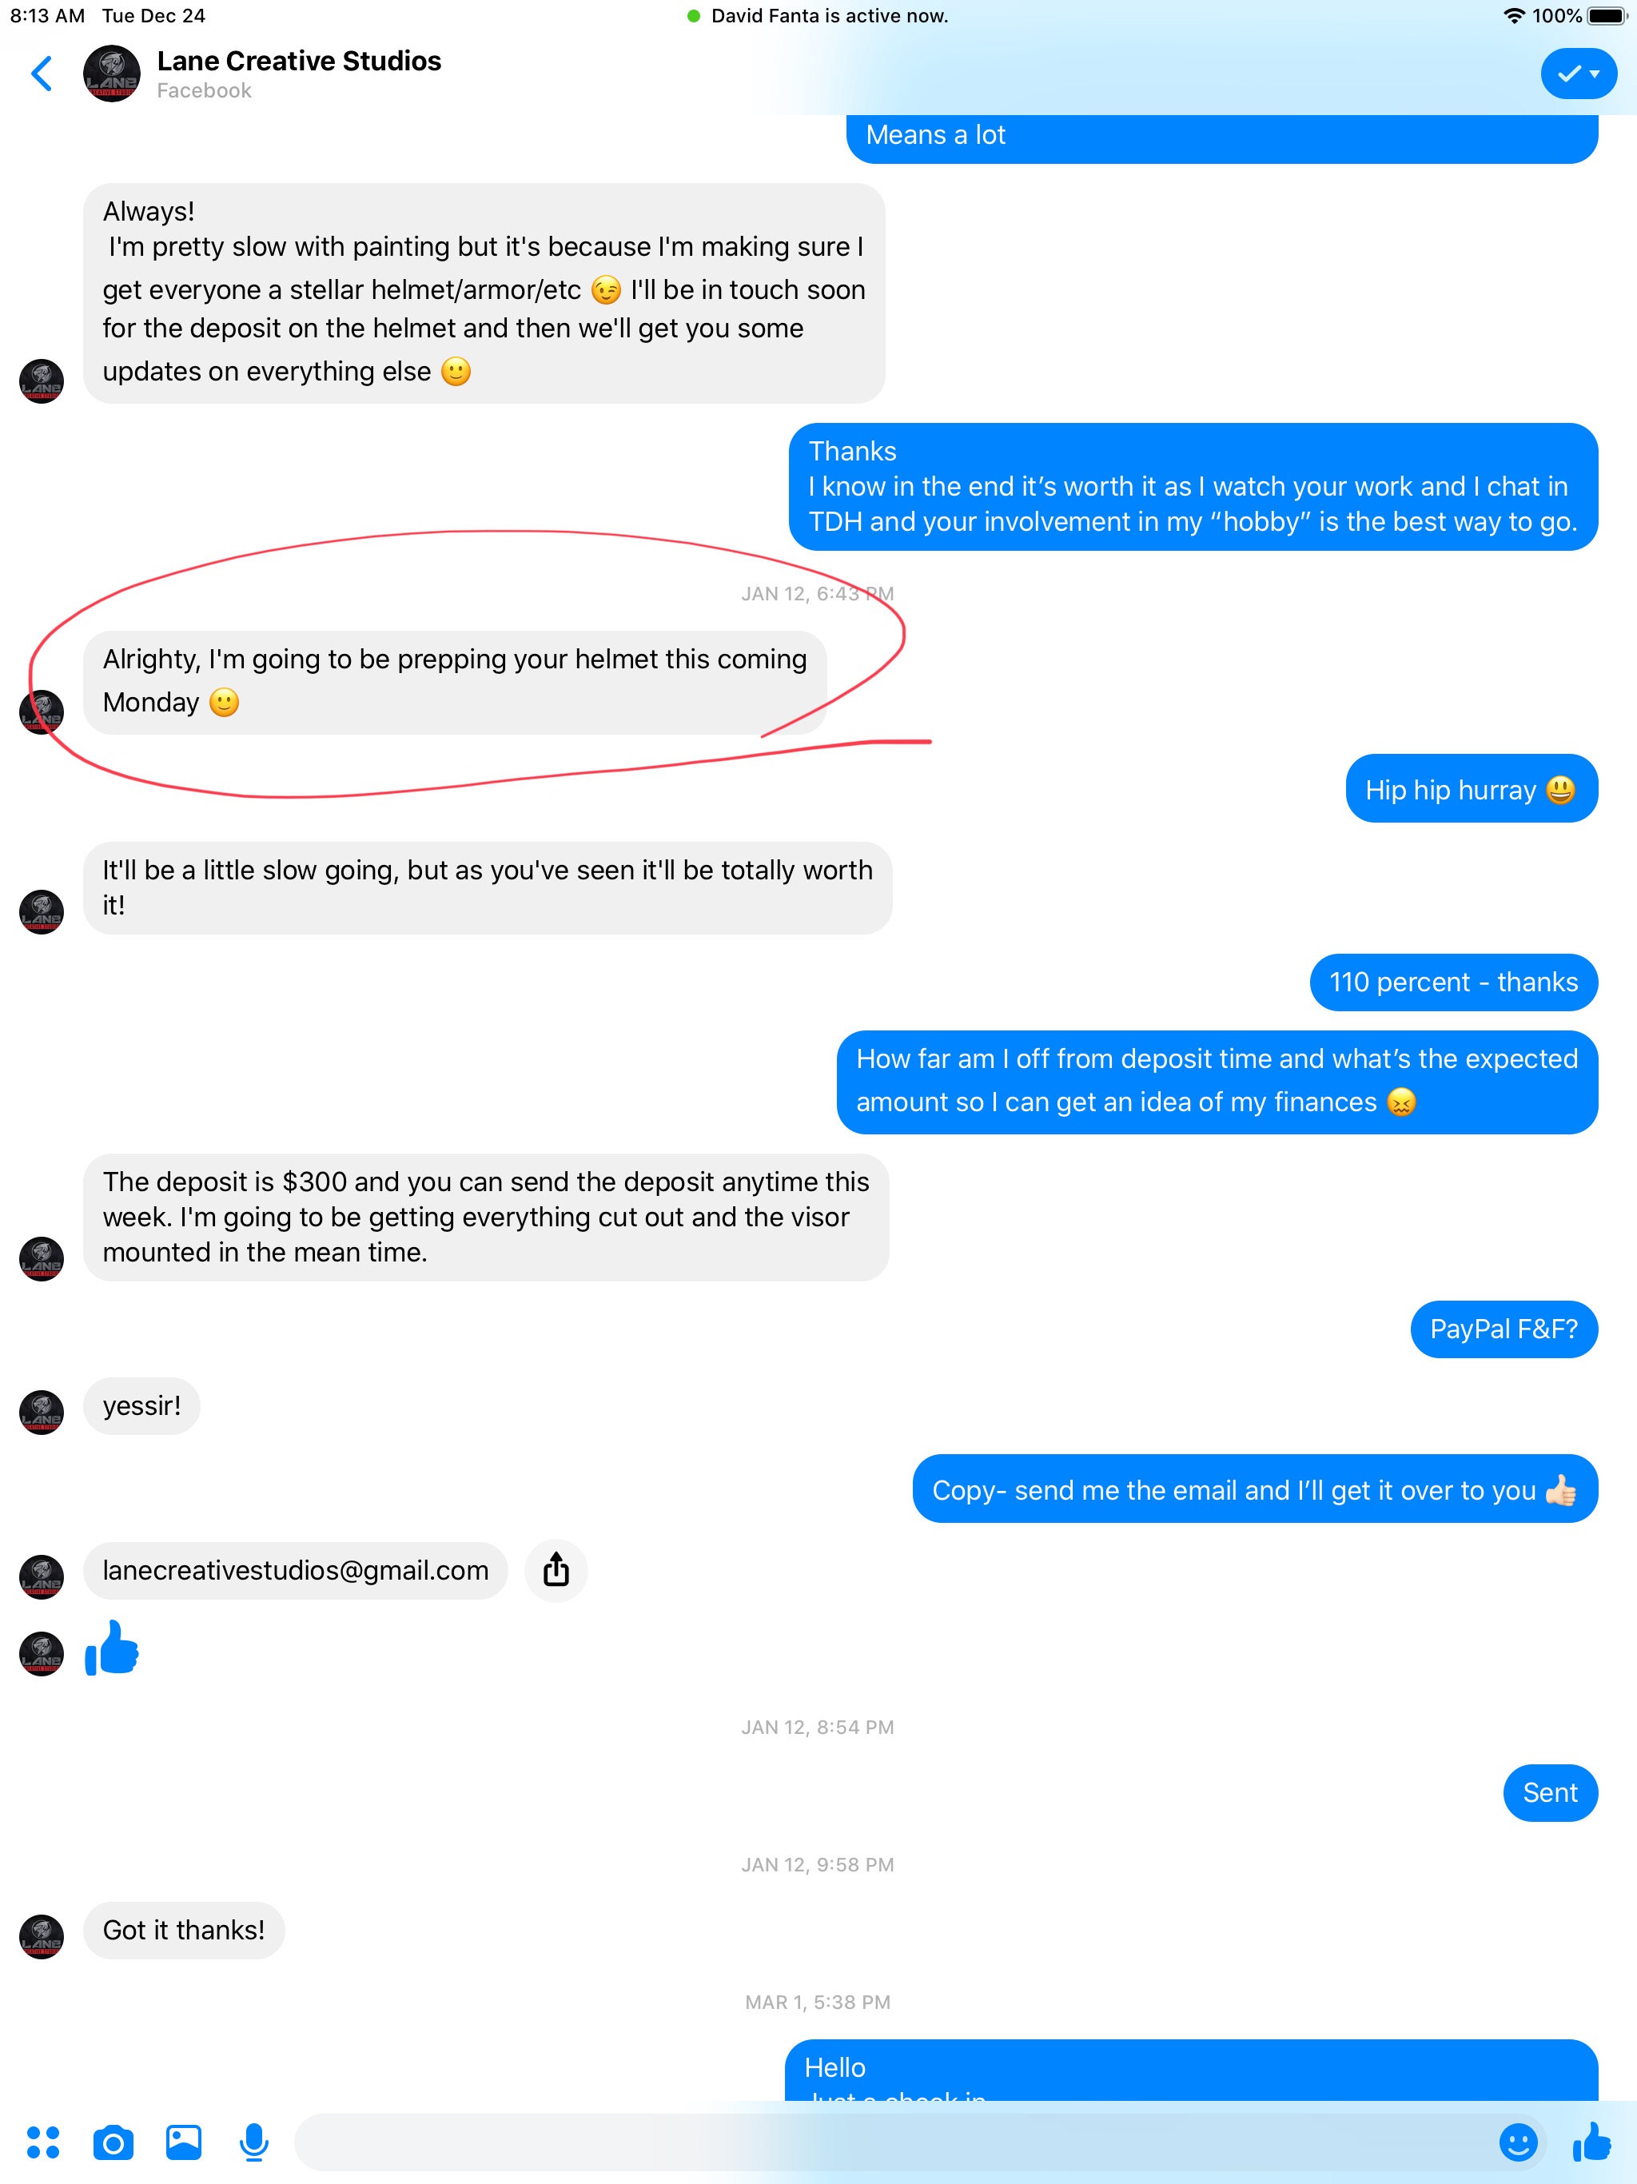
Task: Open Lane Creative Studios conversation title
Action: pos(298,62)
